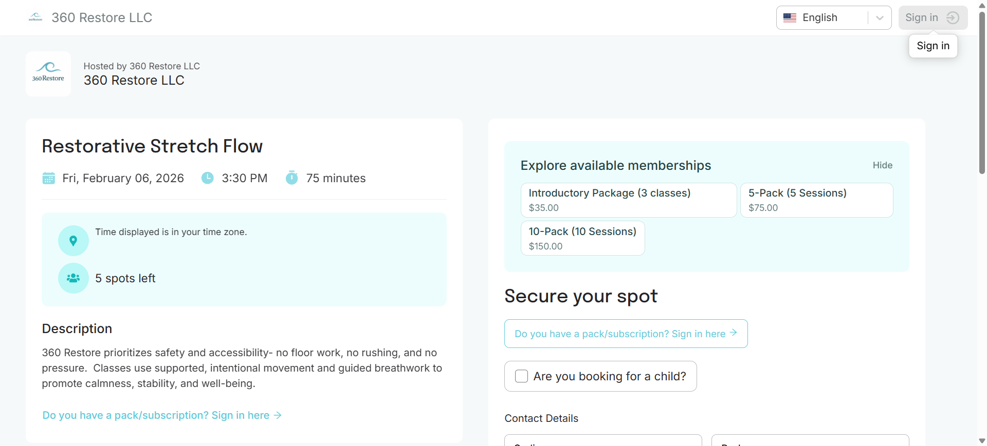Click the 'Fri, February 06, 2026' date text
The image size is (987, 446).
123,178
